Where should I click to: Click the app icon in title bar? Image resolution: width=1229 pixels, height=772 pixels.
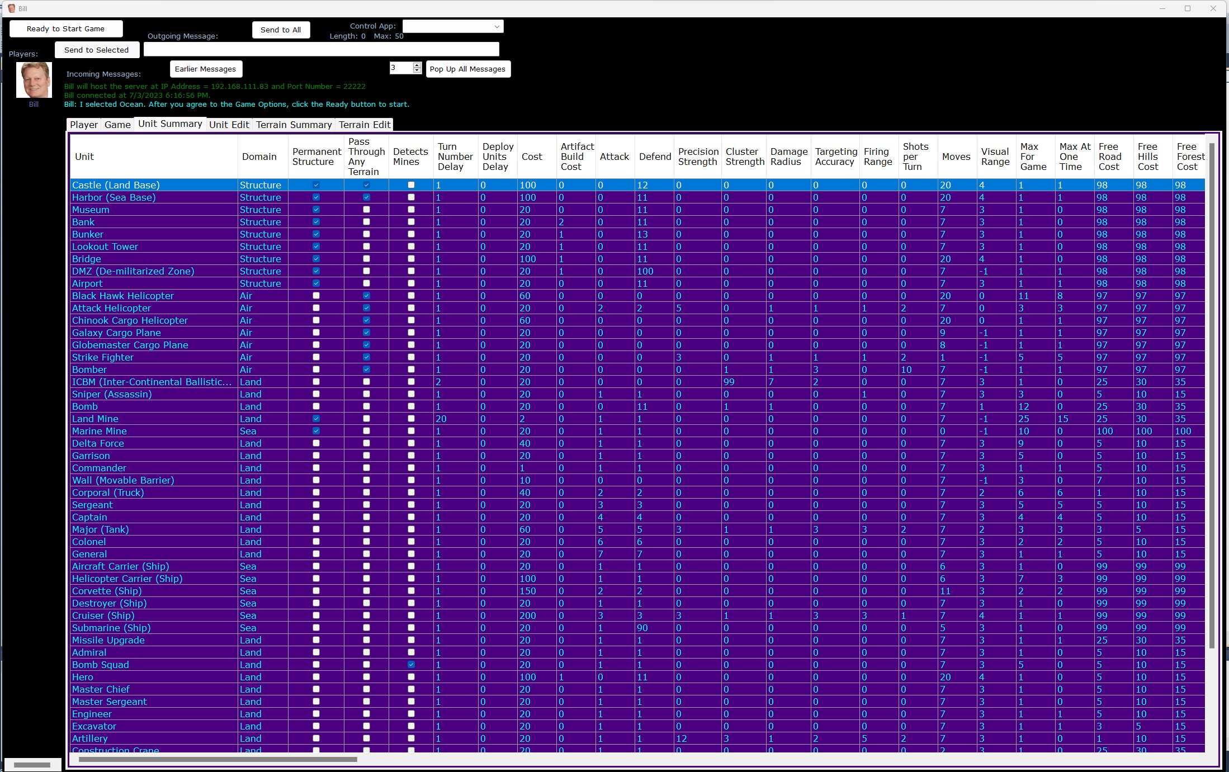[x=11, y=8]
